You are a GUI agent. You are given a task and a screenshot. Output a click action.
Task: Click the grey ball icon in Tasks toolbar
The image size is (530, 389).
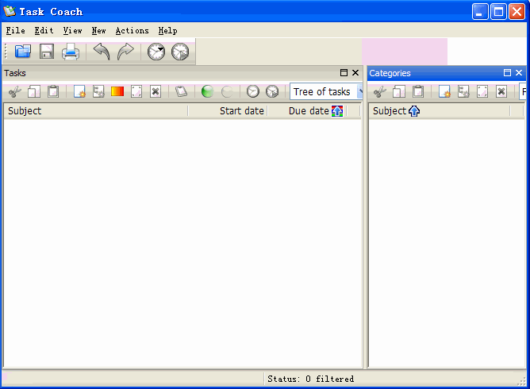(227, 91)
